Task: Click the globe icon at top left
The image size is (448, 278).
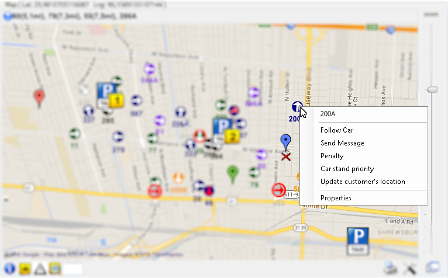Action: click(x=8, y=16)
